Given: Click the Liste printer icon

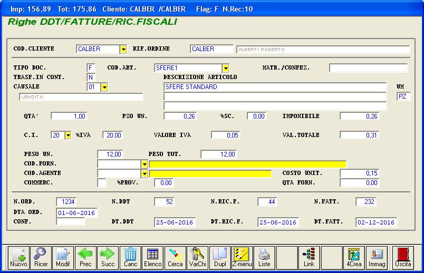Looking at the screenshot, I should click(x=264, y=258).
